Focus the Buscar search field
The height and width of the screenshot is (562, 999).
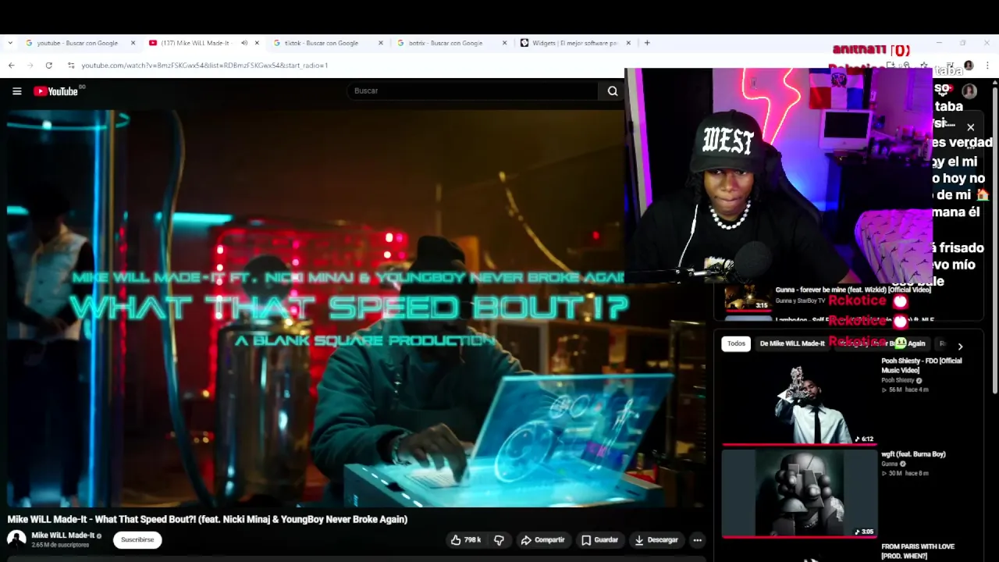point(472,91)
